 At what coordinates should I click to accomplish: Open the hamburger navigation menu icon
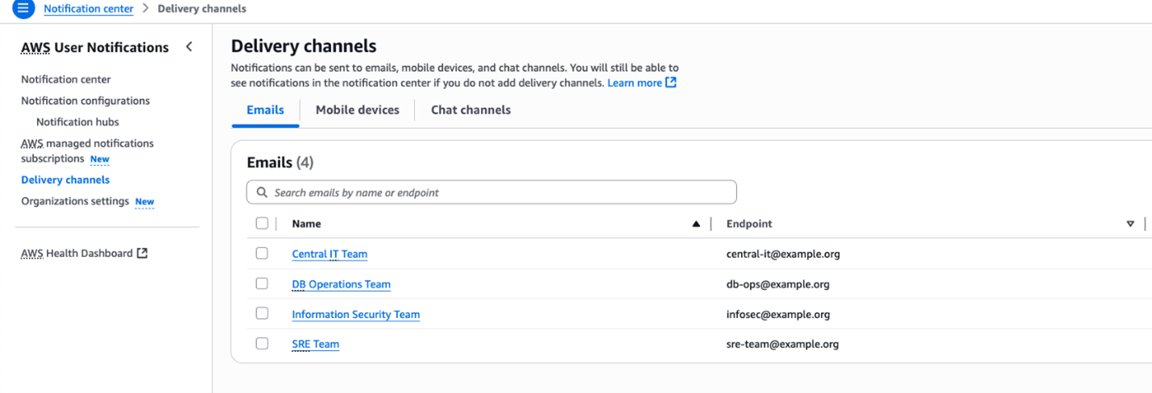point(23,9)
